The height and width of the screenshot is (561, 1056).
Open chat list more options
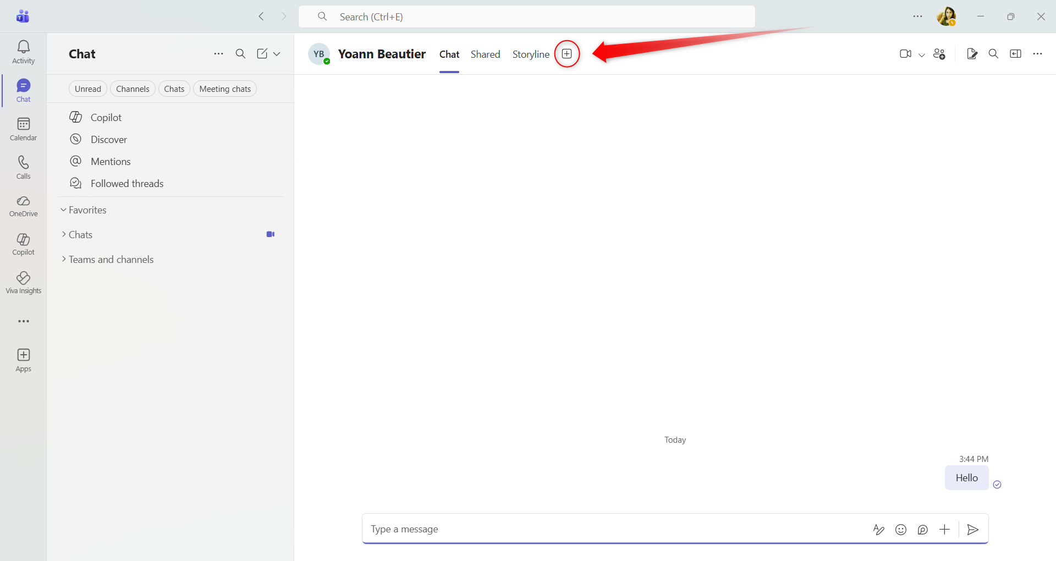coord(218,54)
